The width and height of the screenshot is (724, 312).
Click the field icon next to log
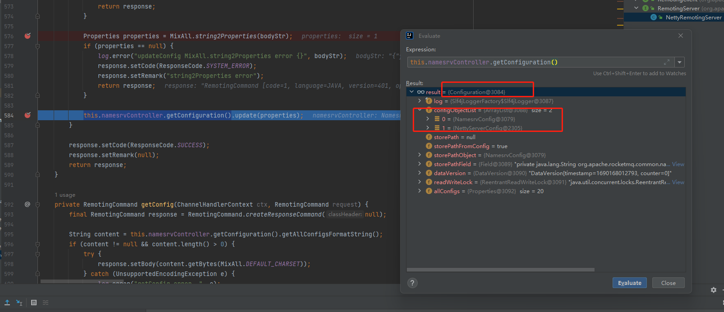pyautogui.click(x=429, y=101)
